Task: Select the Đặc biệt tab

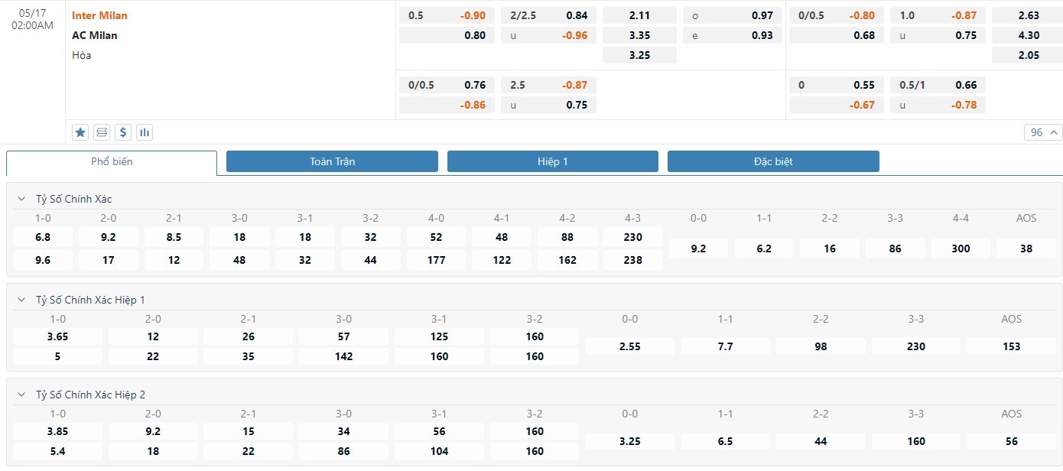Action: click(x=773, y=161)
